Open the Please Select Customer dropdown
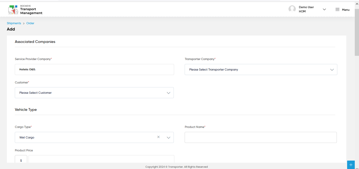This screenshot has width=359, height=169. pos(94,93)
